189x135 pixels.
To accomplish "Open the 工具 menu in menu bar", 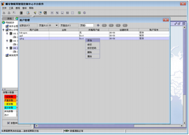I will [x=11, y=8].
